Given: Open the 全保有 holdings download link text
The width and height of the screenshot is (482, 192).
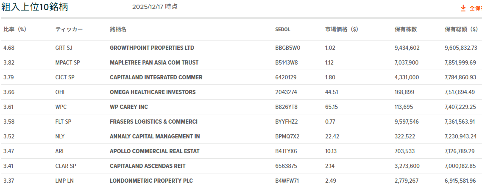Looking at the screenshot, I should click(x=475, y=8).
